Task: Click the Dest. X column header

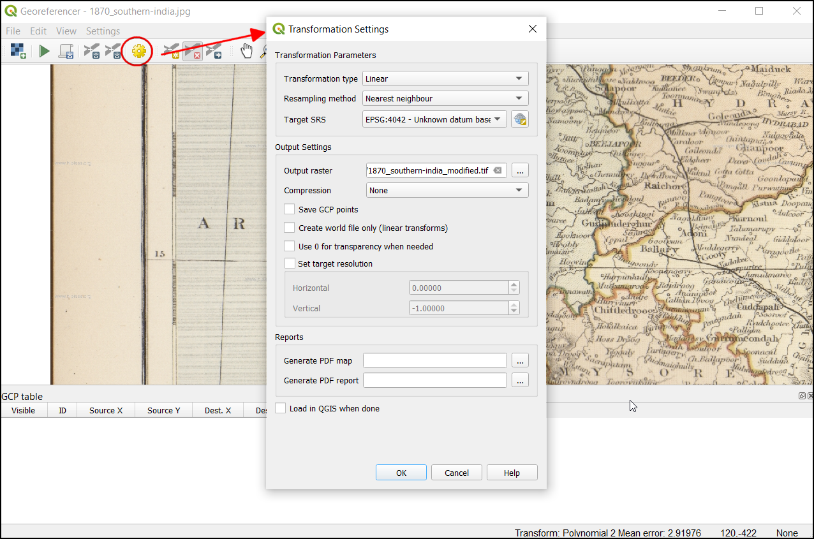Action: 218,410
